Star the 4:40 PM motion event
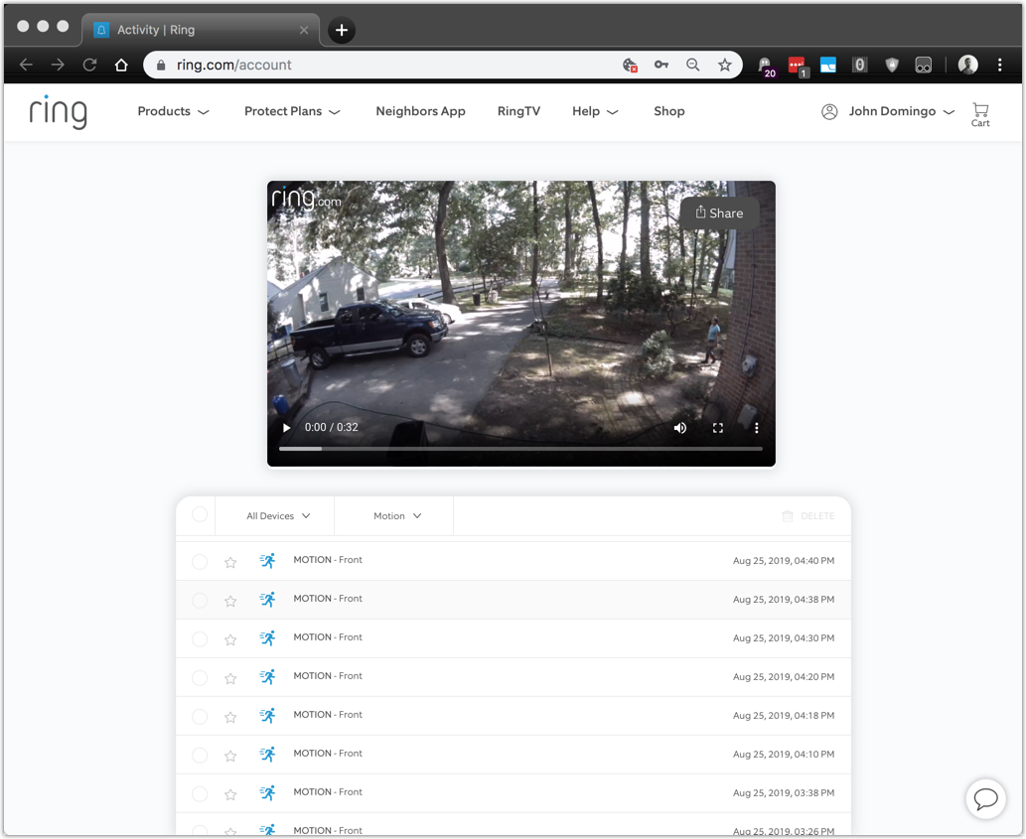The image size is (1026, 839). tap(230, 561)
